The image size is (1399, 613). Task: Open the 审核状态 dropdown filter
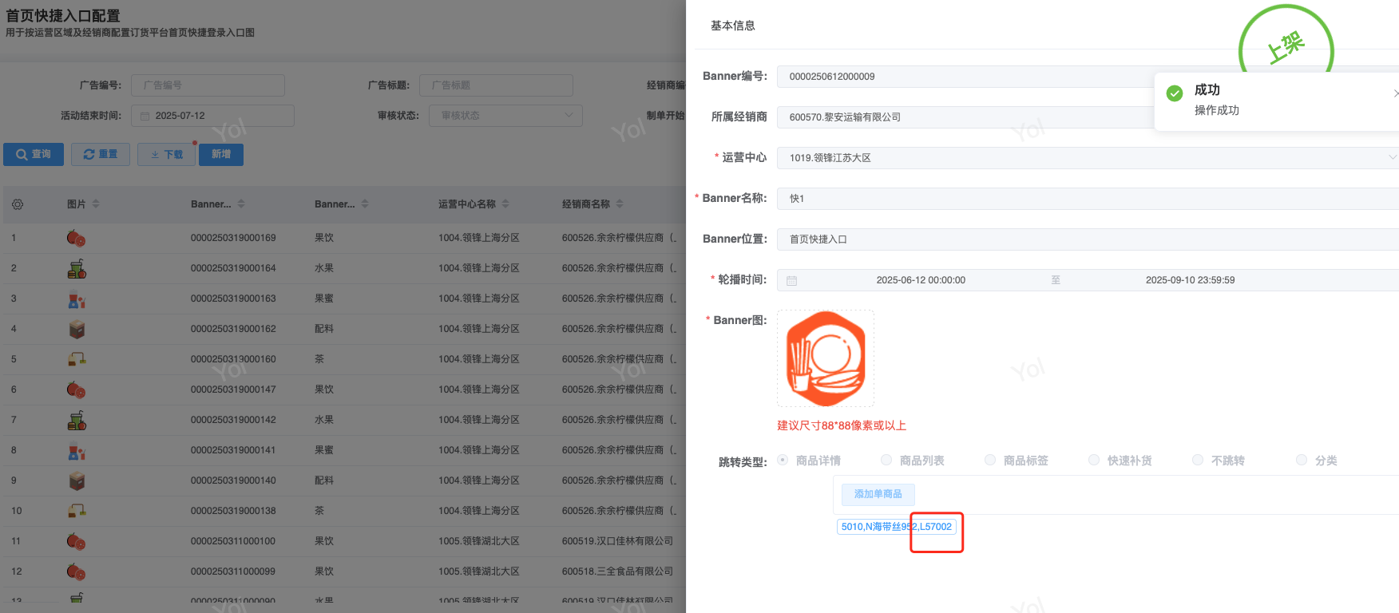(x=505, y=116)
